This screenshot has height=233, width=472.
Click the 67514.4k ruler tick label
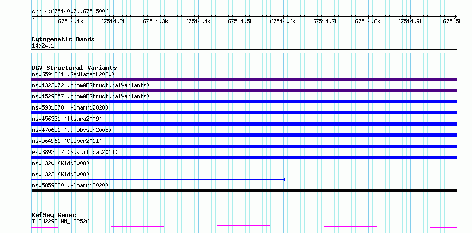point(198,21)
